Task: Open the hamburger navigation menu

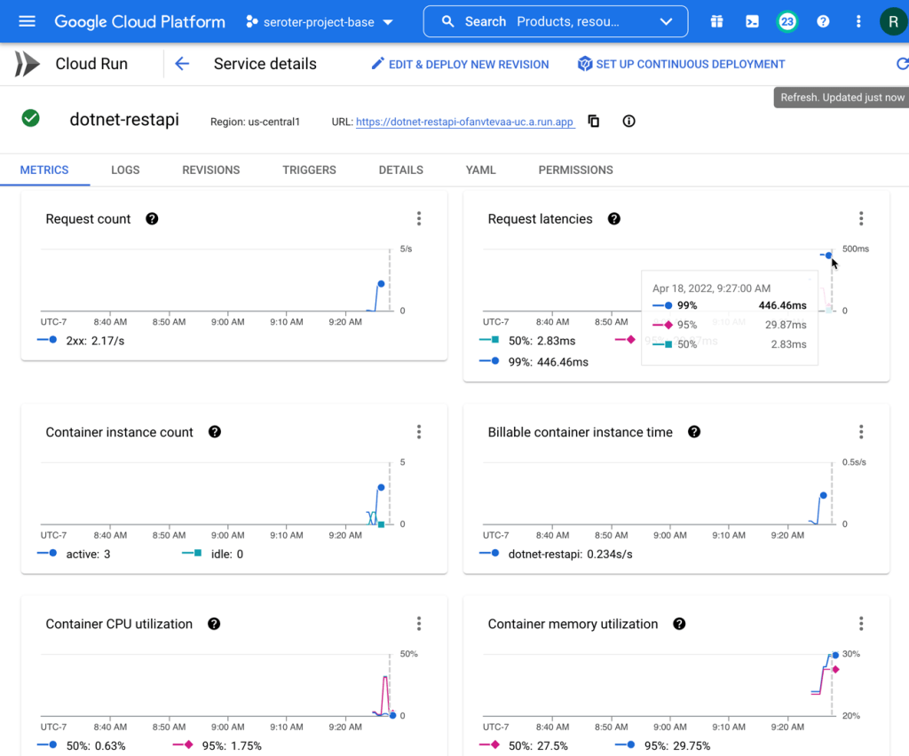Action: [x=28, y=21]
